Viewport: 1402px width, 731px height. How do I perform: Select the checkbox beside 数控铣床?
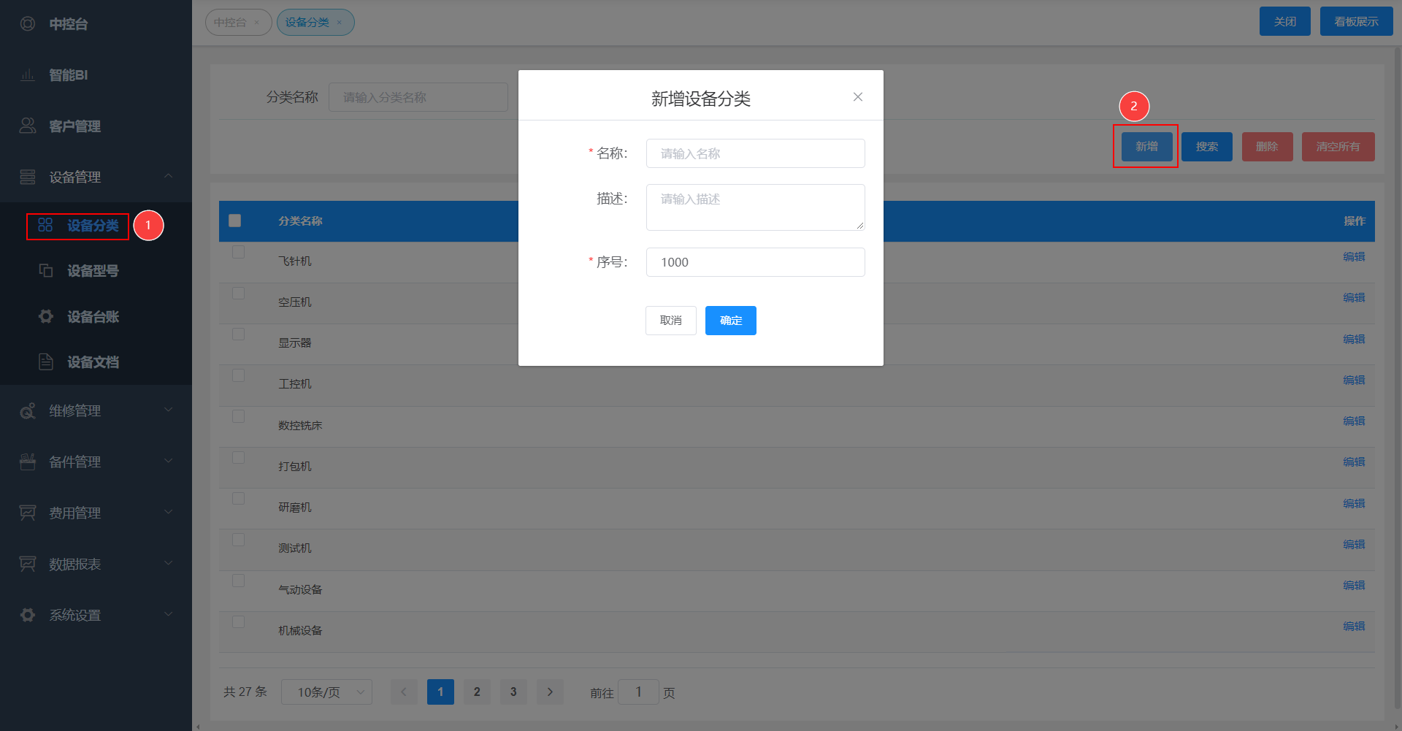(238, 416)
